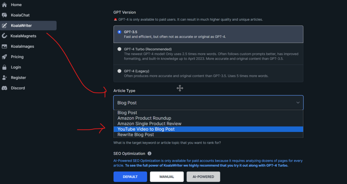The width and height of the screenshot is (347, 184).
Task: Click the target keyword question text
Action: coord(167,143)
